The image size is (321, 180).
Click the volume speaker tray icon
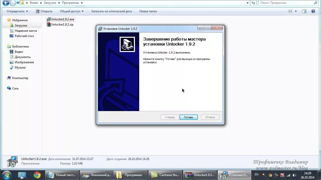click(x=294, y=175)
